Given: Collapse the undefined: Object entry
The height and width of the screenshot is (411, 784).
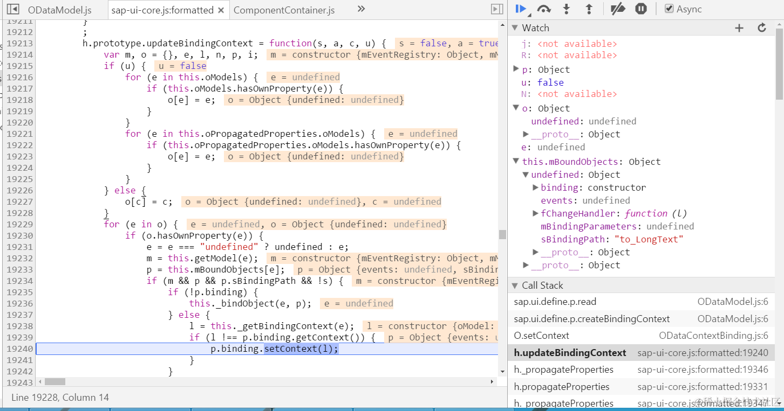Looking at the screenshot, I should click(526, 175).
